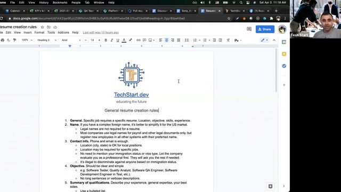Click the document vertical scrollbar

[276, 70]
